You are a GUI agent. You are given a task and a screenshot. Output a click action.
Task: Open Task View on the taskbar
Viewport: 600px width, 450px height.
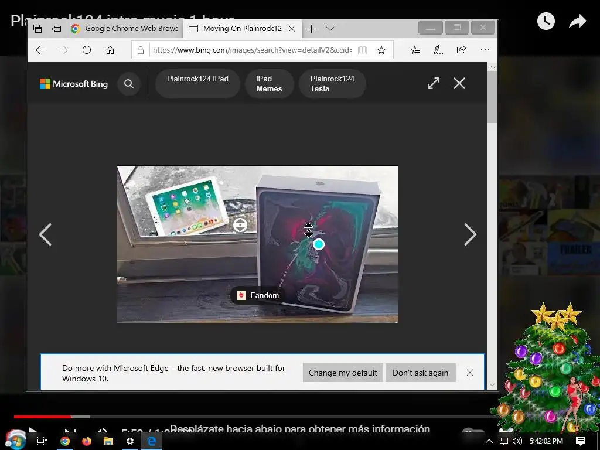pyautogui.click(x=42, y=441)
